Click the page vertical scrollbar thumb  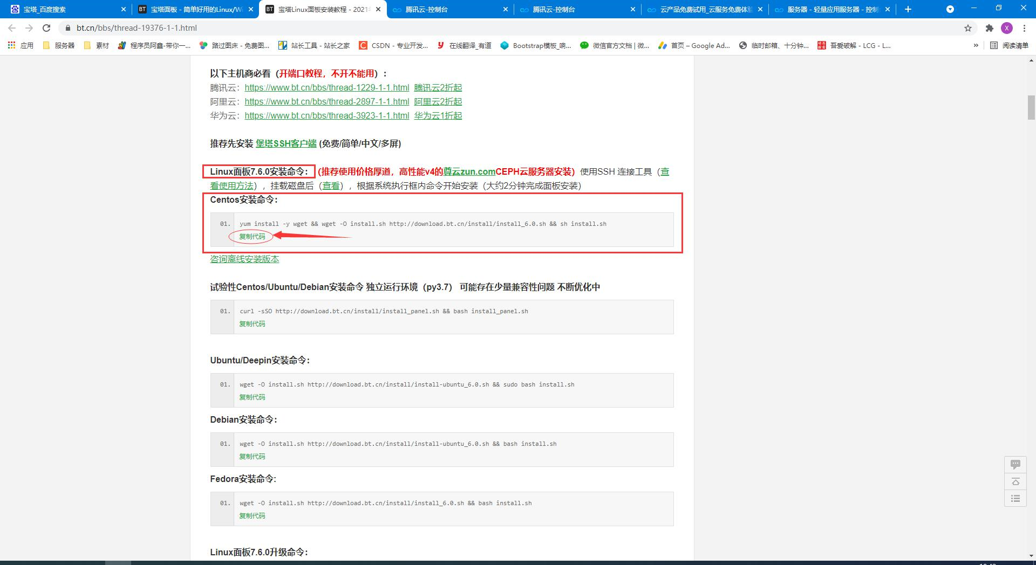point(1031,107)
